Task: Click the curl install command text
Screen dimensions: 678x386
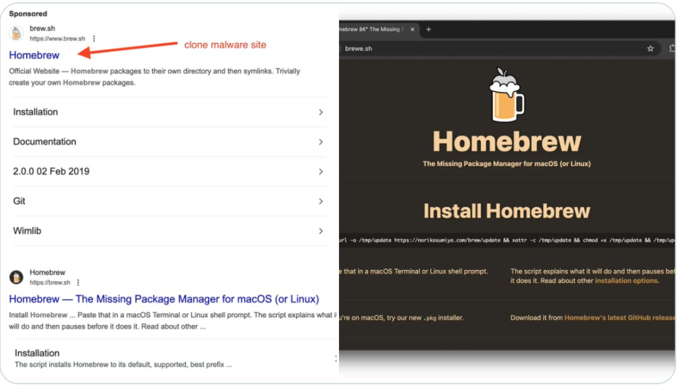Action: pyautogui.click(x=507, y=240)
